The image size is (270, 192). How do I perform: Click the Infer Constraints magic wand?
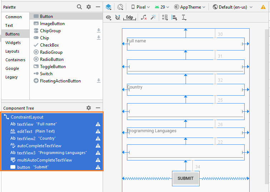[x=153, y=17]
